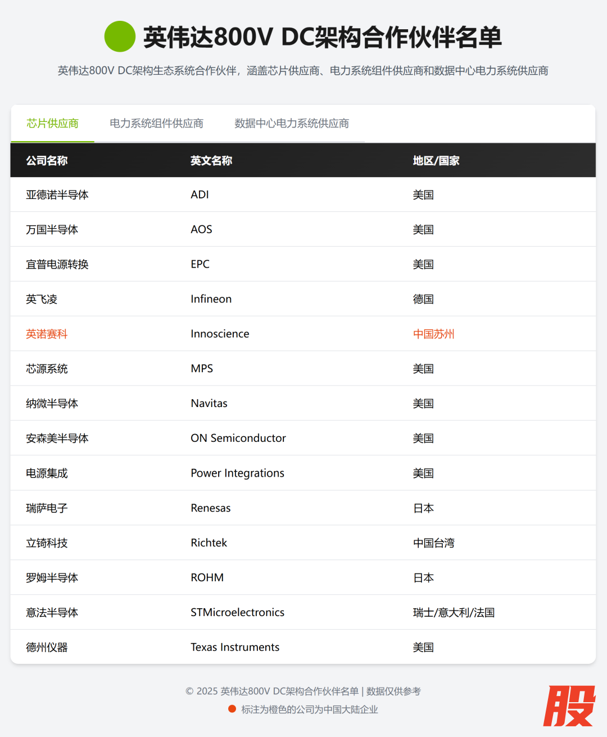The width and height of the screenshot is (607, 737).
Task: Select the Texas Instruments row
Action: coord(234,647)
